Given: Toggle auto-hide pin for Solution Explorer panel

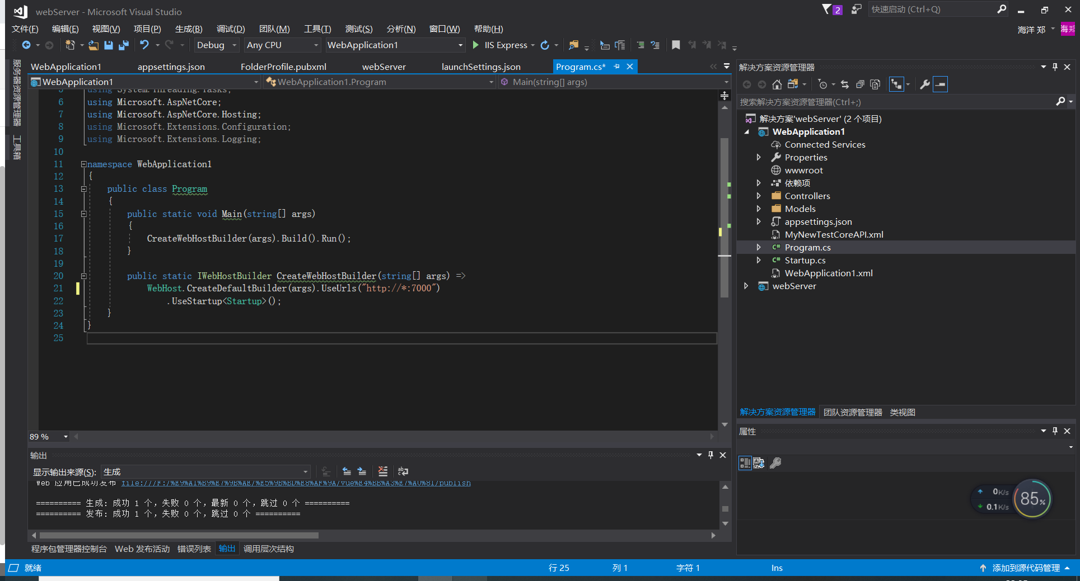Looking at the screenshot, I should click(x=1055, y=67).
